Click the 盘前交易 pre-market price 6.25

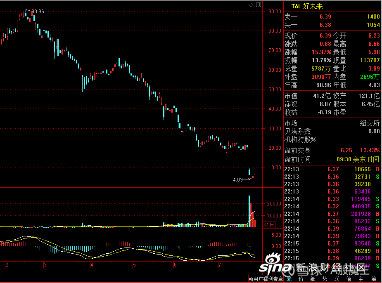346,151
